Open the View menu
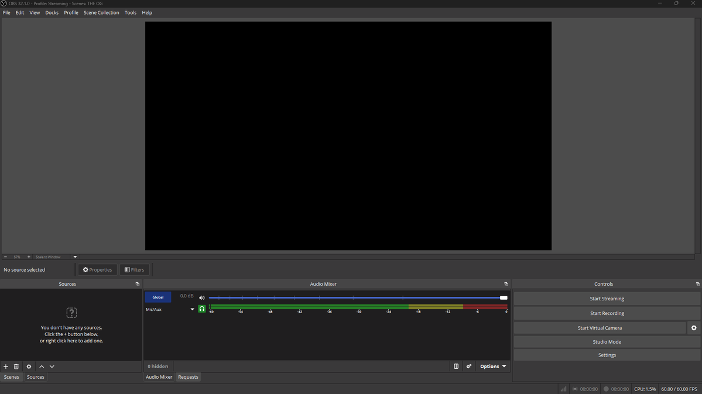The height and width of the screenshot is (394, 702). [35, 12]
